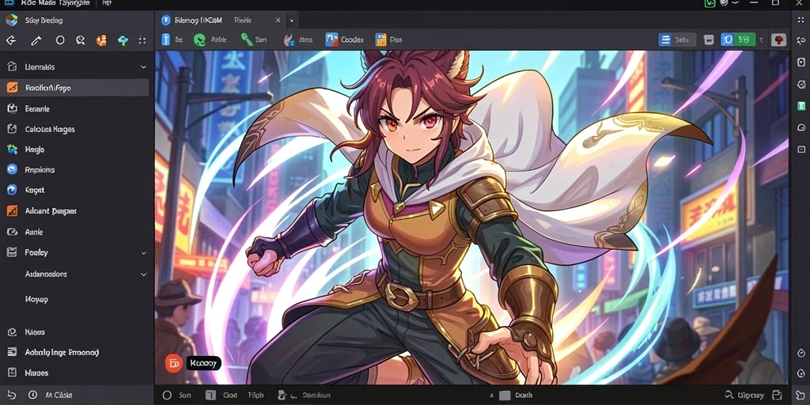Click the green icon in title bar
Screen dimensions: 810x405
[x=710, y=3]
